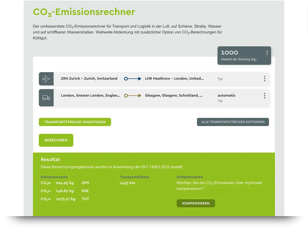Select destination Glasgow, Glasgow, Schottland field
The height and width of the screenshot is (231, 308).
[174, 95]
